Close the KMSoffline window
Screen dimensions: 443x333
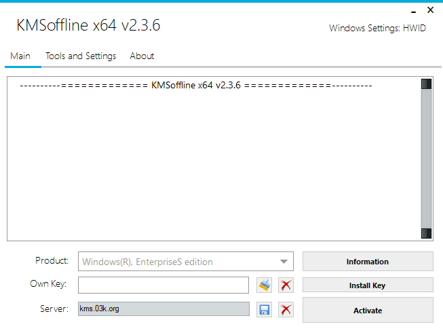point(430,10)
